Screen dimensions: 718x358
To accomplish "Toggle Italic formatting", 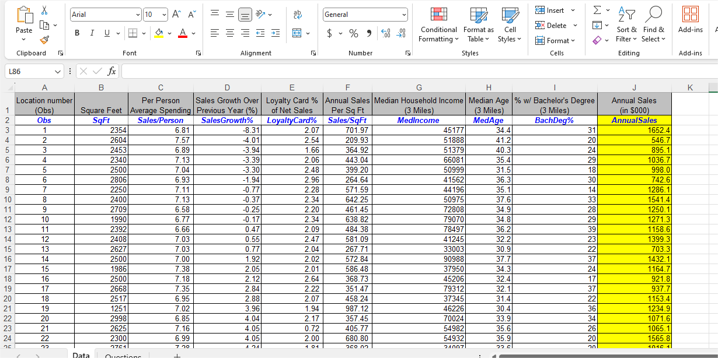I will pos(92,34).
